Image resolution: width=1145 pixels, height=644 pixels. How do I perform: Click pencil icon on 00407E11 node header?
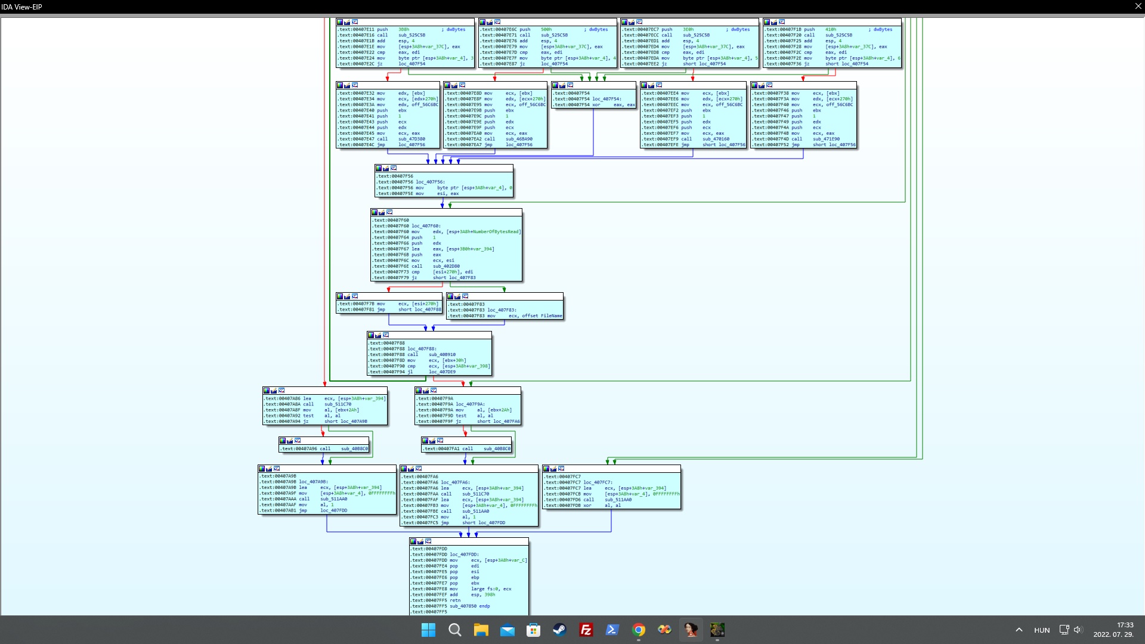[347, 22]
